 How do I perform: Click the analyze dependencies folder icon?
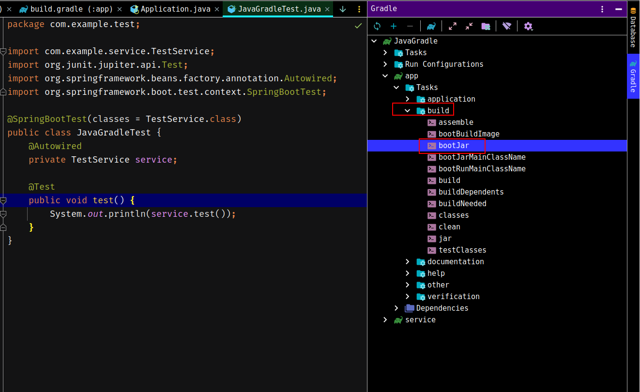(x=486, y=26)
